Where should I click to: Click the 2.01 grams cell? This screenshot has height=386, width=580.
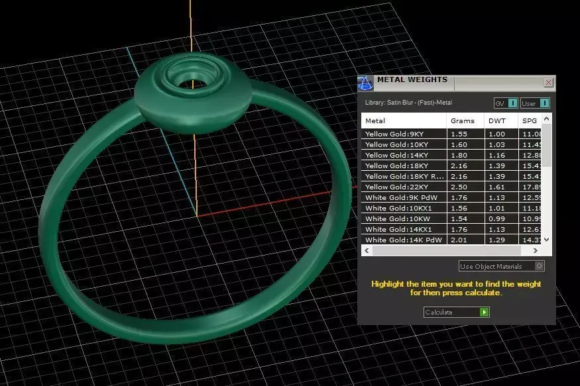click(x=466, y=240)
